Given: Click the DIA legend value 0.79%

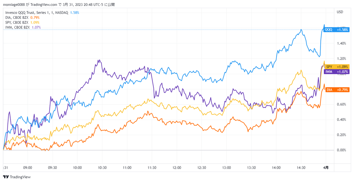Looking at the screenshot, I should click(35, 18).
